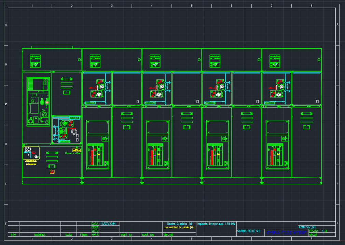345x245 pixels.
Task: Click the small white rectangle in the fourth cubicle's right panel
Action: [317, 102]
